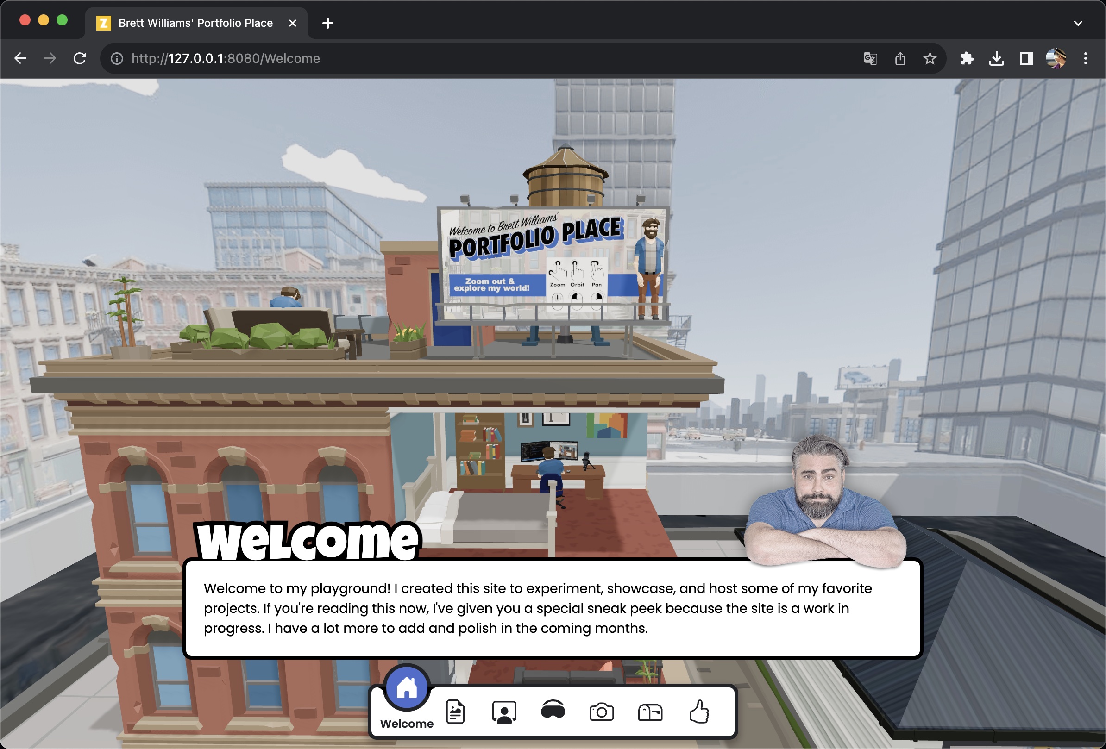Select the VR headset nav icon
The height and width of the screenshot is (749, 1106).
tap(553, 711)
